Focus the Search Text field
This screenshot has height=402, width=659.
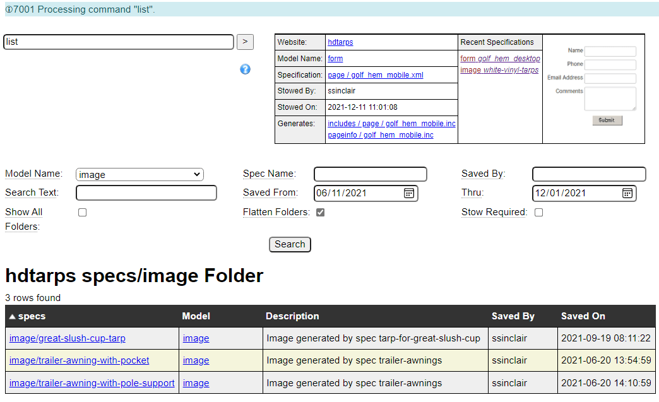tap(146, 193)
